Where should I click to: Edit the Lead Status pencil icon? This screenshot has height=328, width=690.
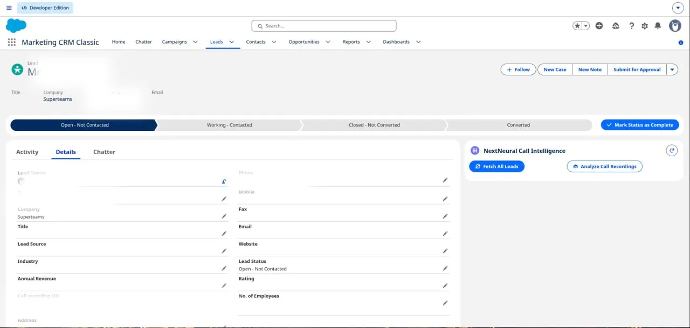coord(445,268)
